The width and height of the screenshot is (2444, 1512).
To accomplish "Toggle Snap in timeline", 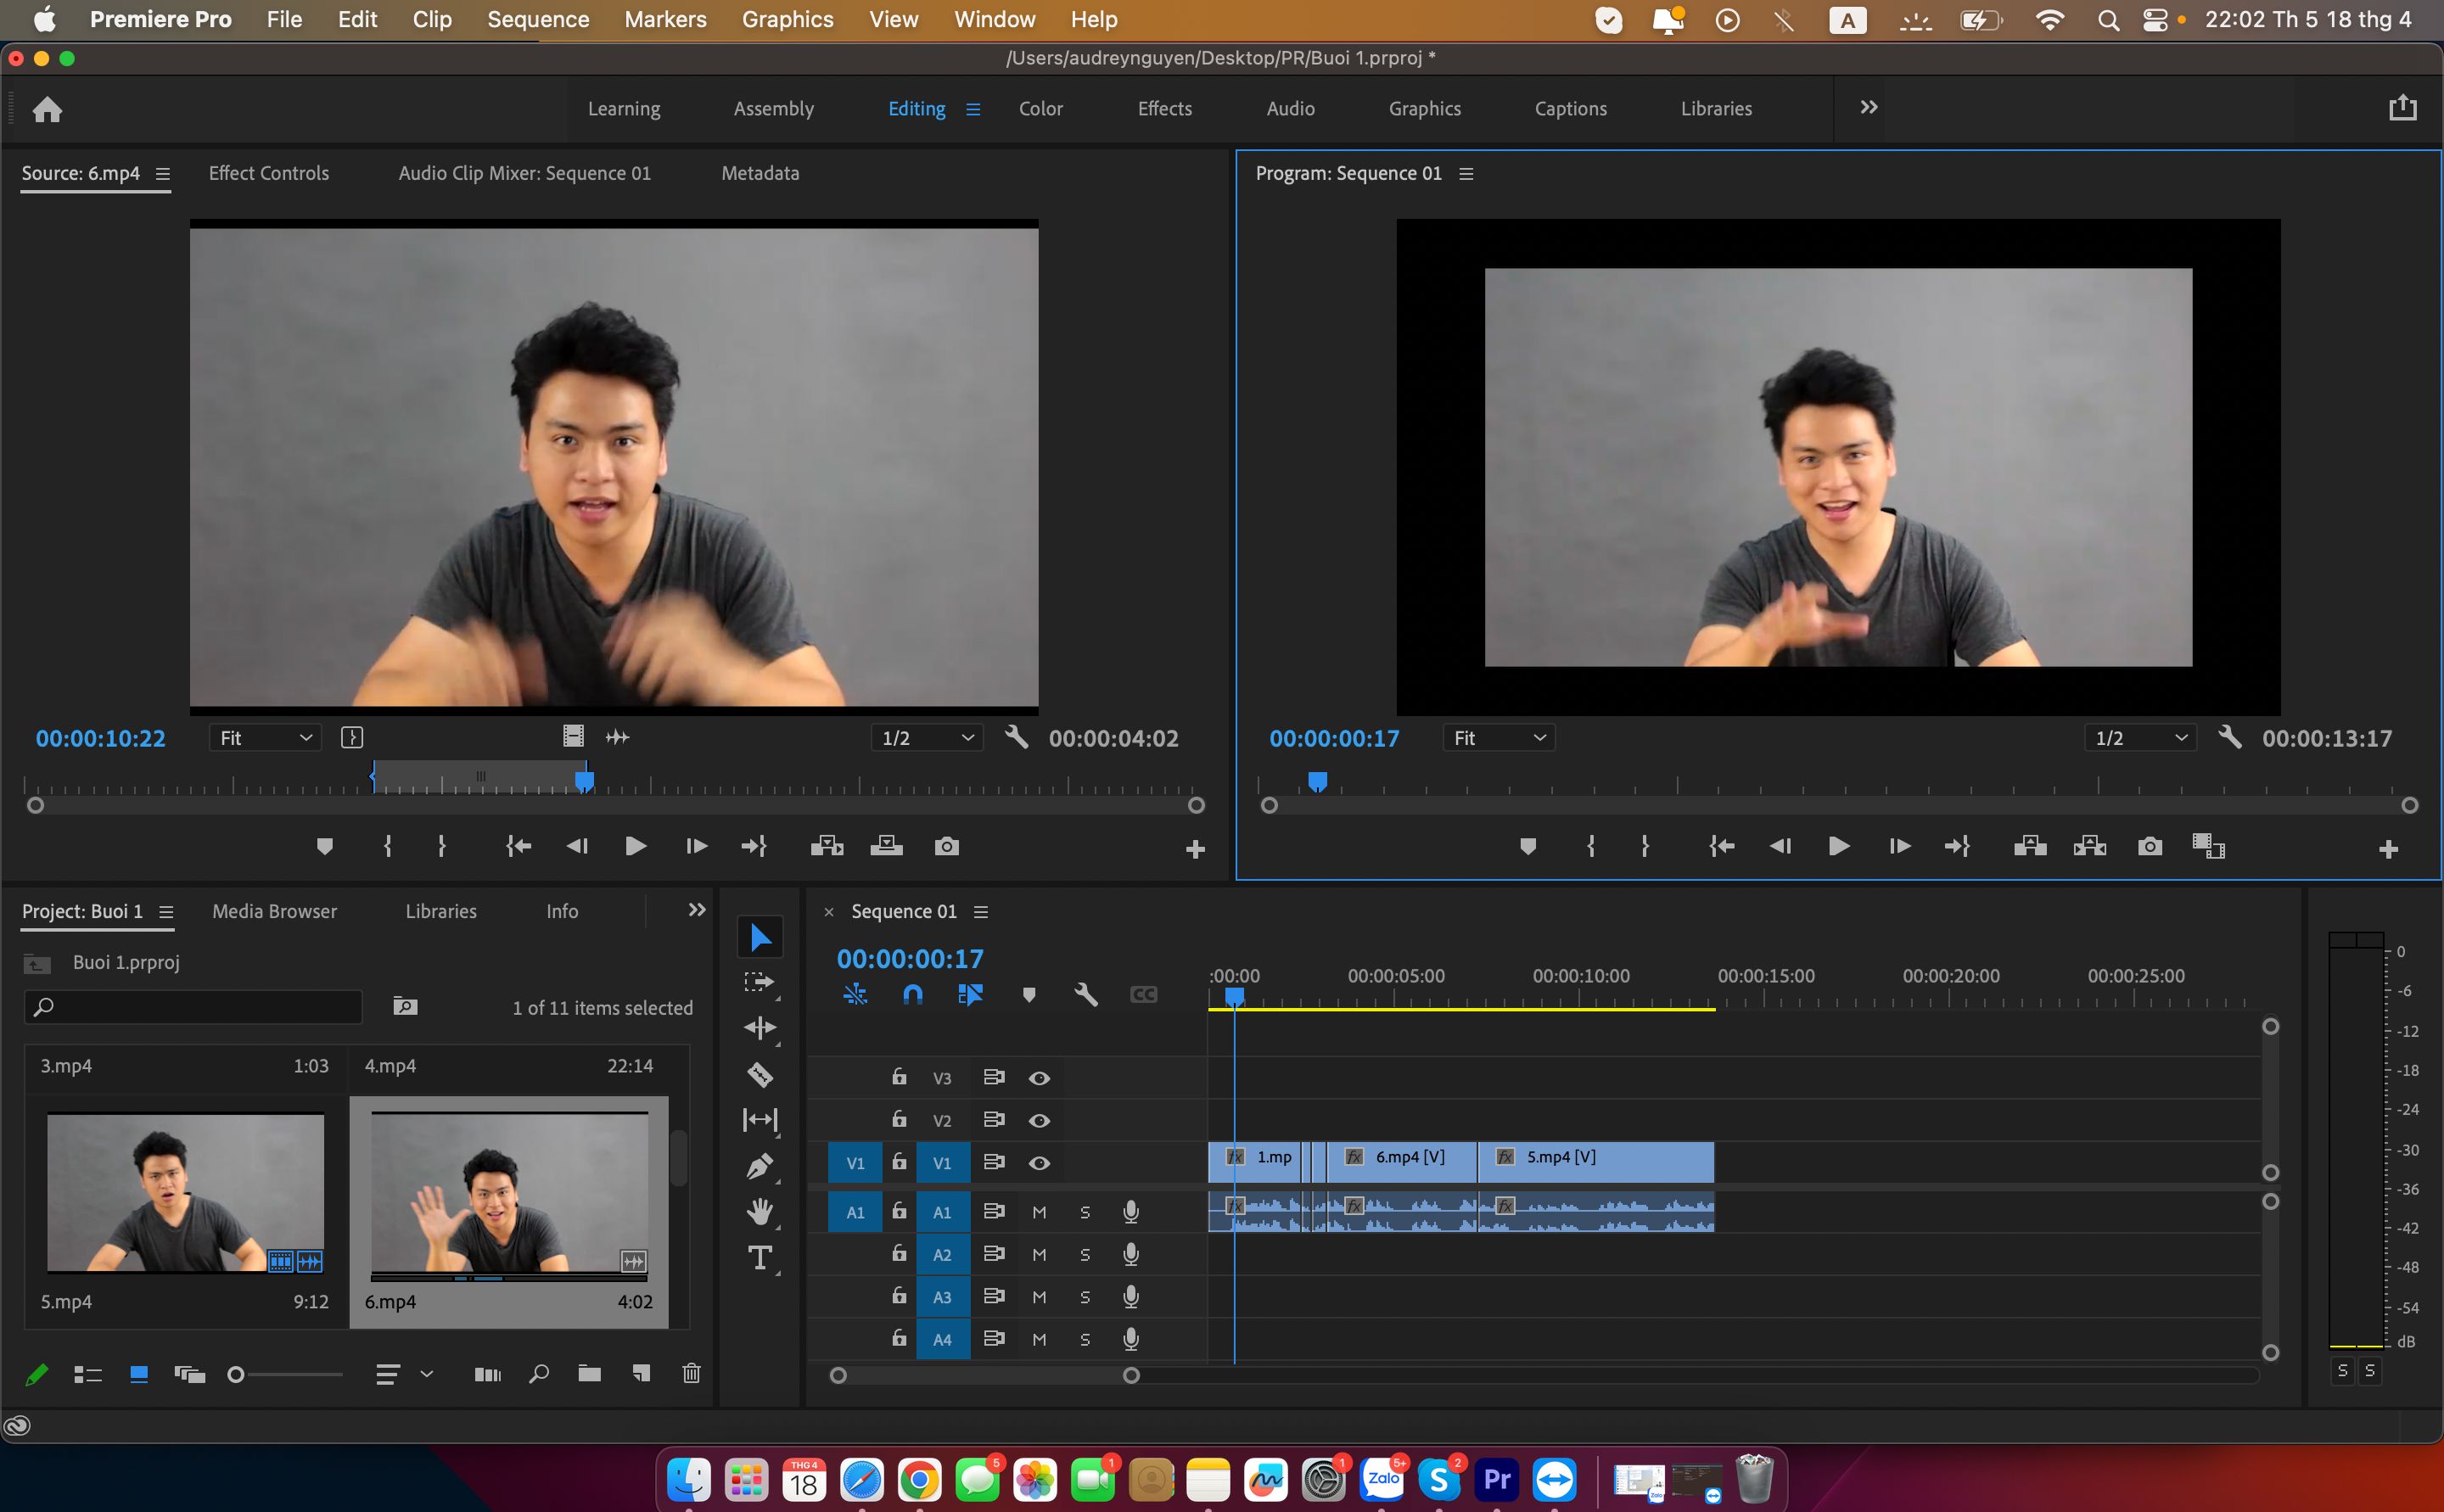I will coord(913,994).
